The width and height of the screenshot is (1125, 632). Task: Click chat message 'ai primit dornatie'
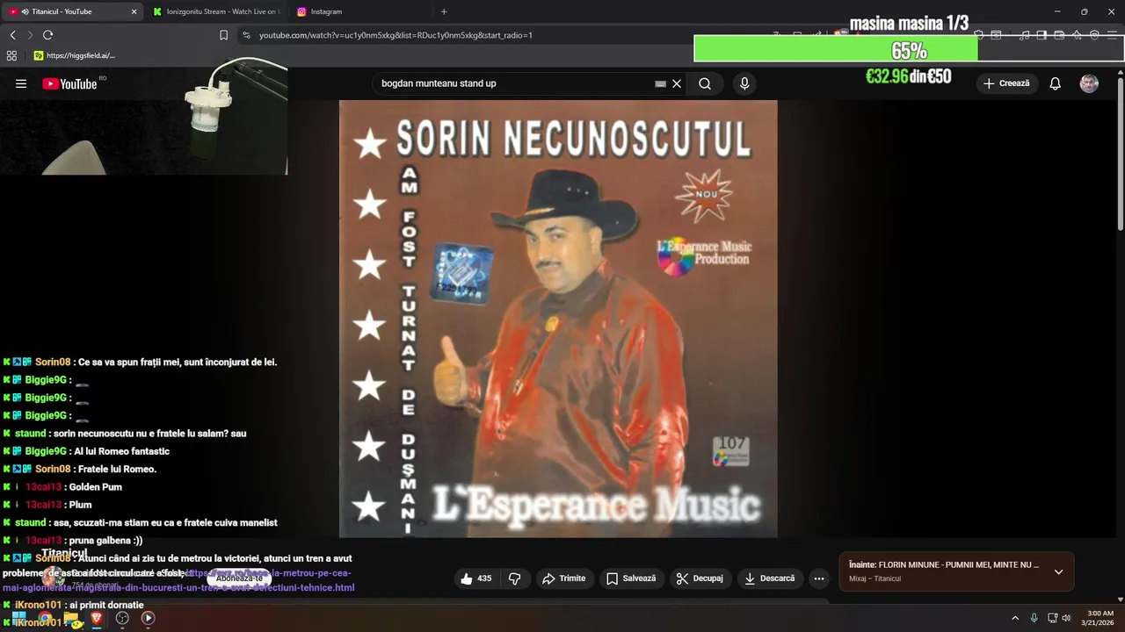106,605
